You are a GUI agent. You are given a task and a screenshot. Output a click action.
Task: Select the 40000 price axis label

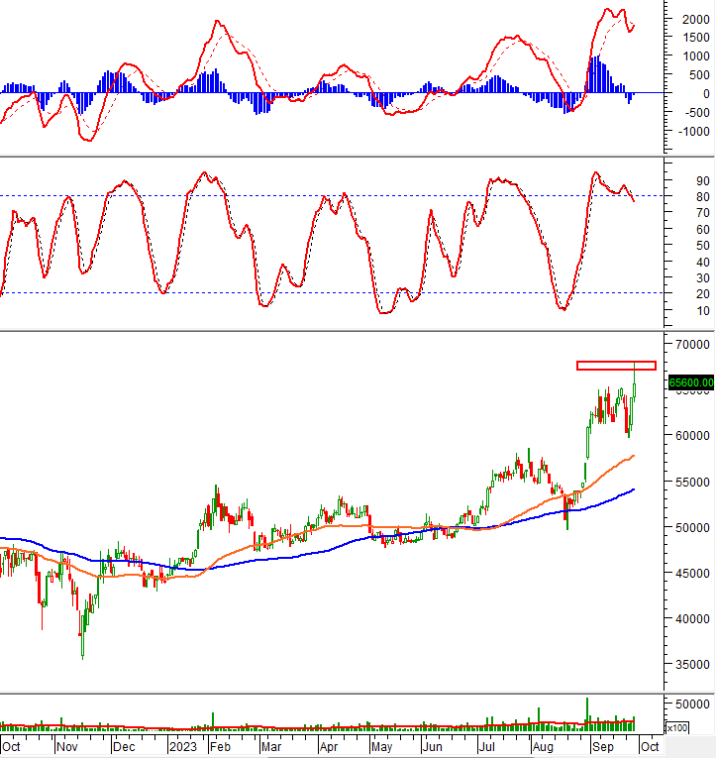[x=692, y=618]
